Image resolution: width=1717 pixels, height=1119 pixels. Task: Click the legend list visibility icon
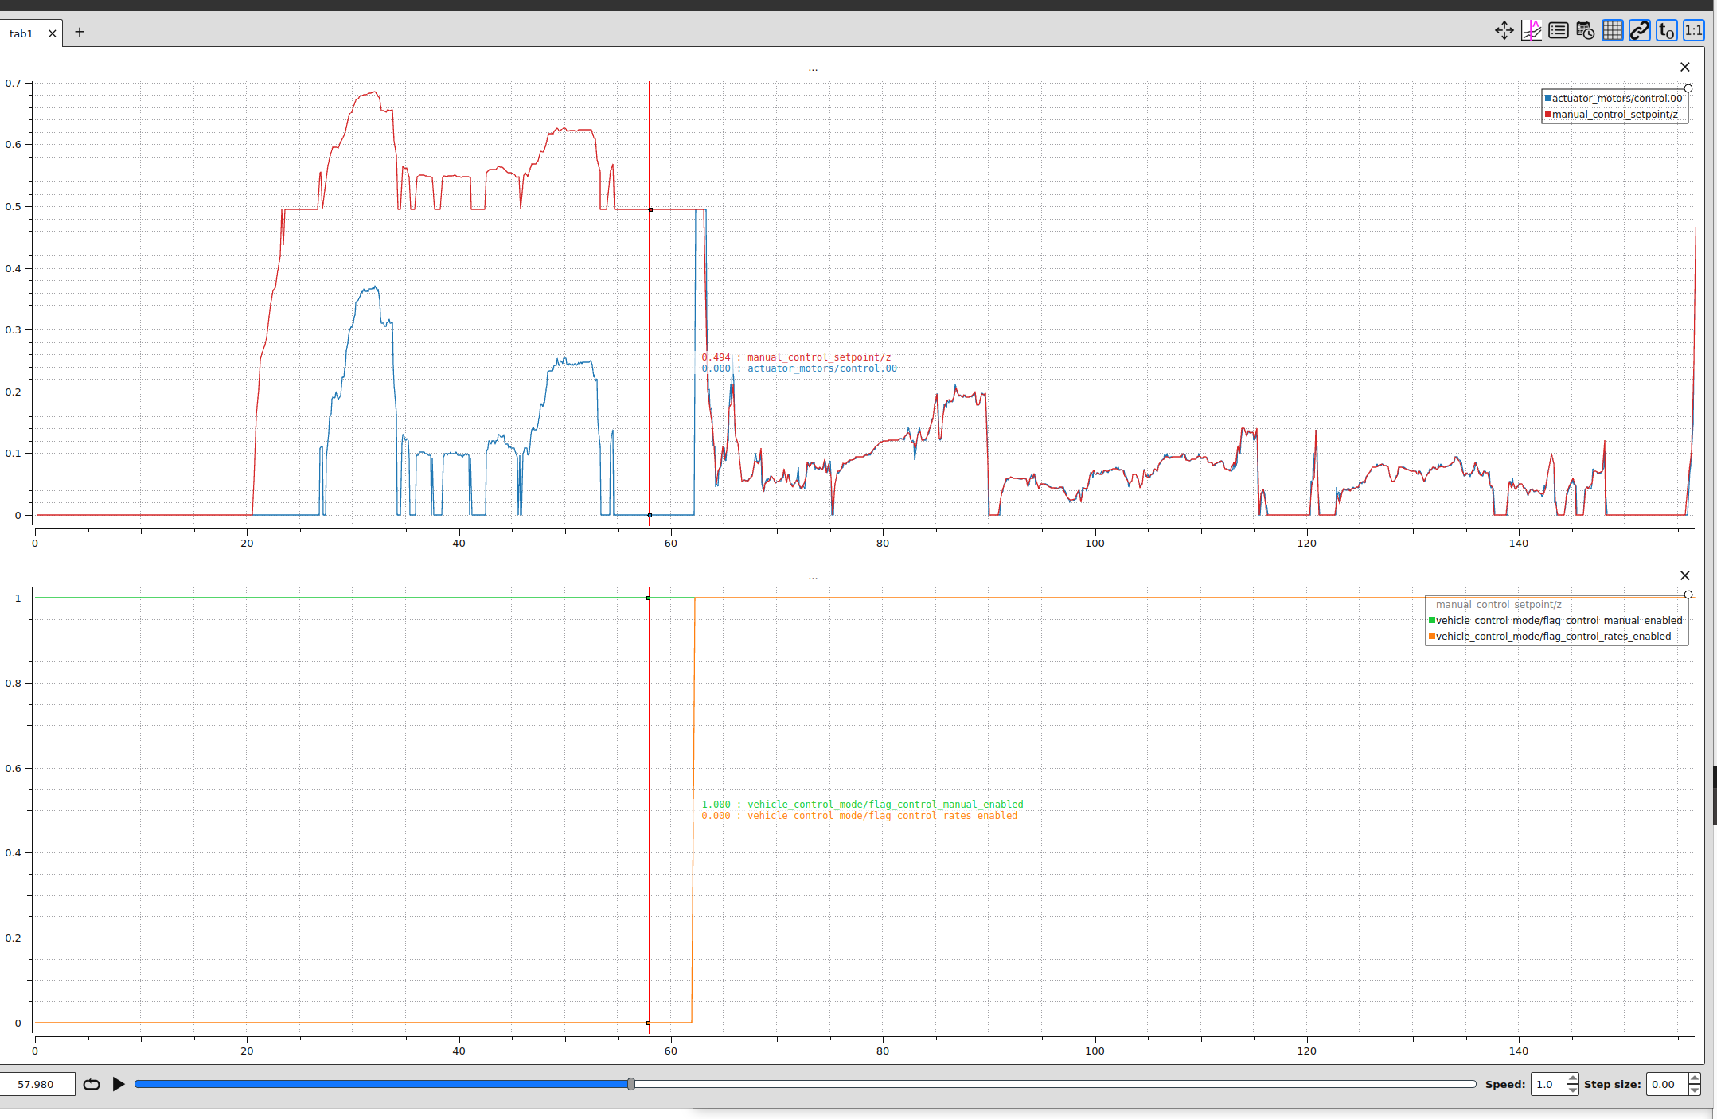tap(1558, 31)
